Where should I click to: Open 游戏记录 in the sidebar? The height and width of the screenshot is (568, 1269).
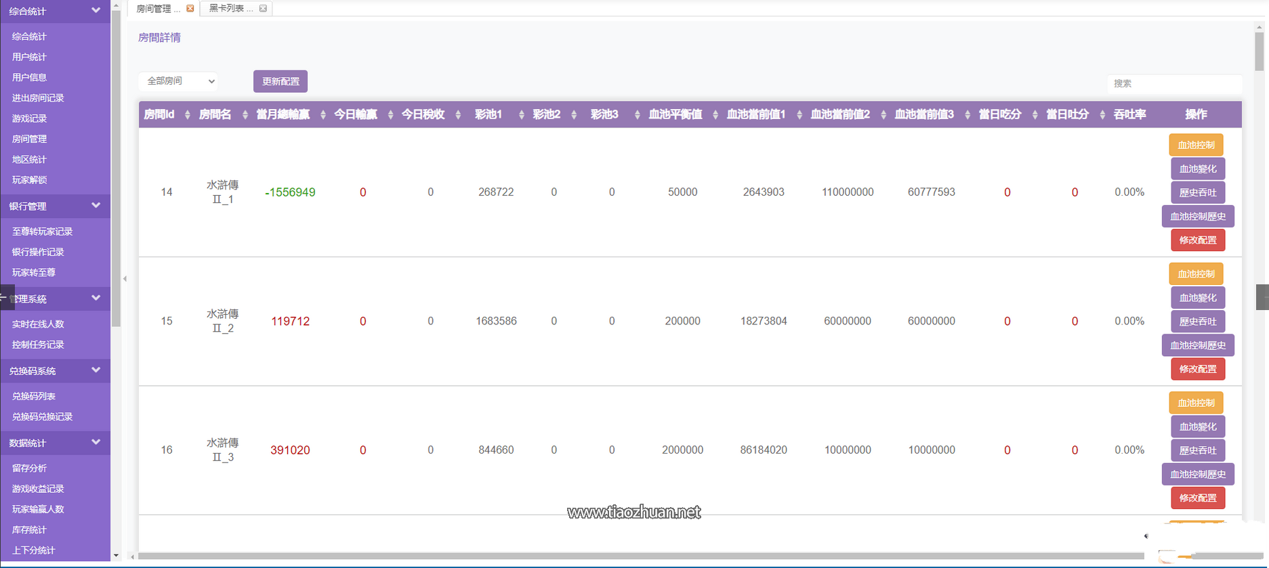pos(29,118)
